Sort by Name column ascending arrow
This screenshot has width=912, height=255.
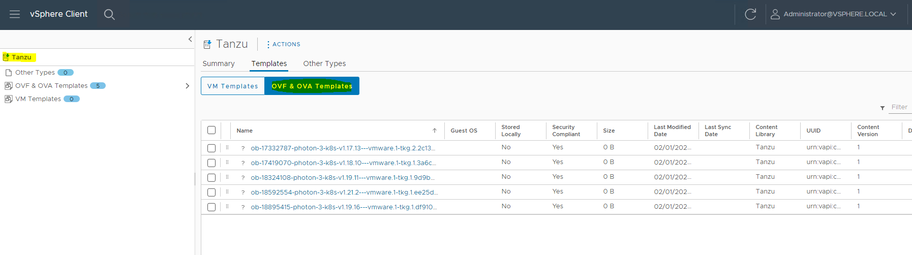pyautogui.click(x=435, y=131)
